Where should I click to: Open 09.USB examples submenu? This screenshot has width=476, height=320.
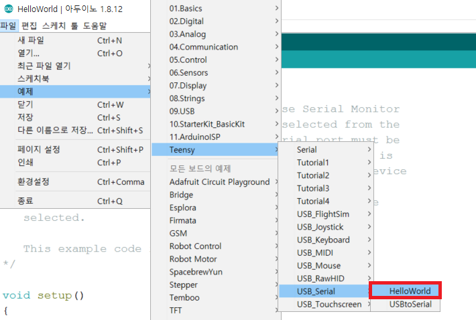(x=215, y=111)
